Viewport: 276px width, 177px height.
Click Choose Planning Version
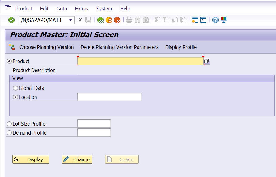46,47
